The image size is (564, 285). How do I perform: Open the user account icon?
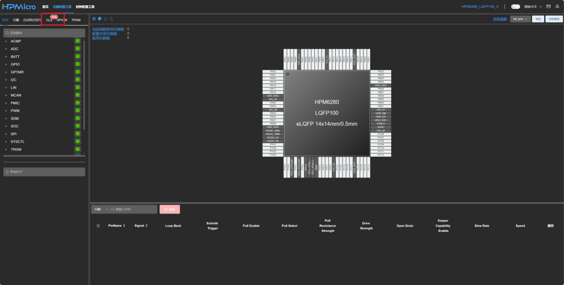(557, 6)
